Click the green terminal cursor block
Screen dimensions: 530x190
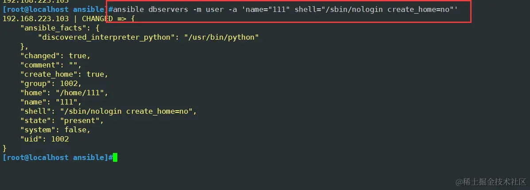pos(115,157)
